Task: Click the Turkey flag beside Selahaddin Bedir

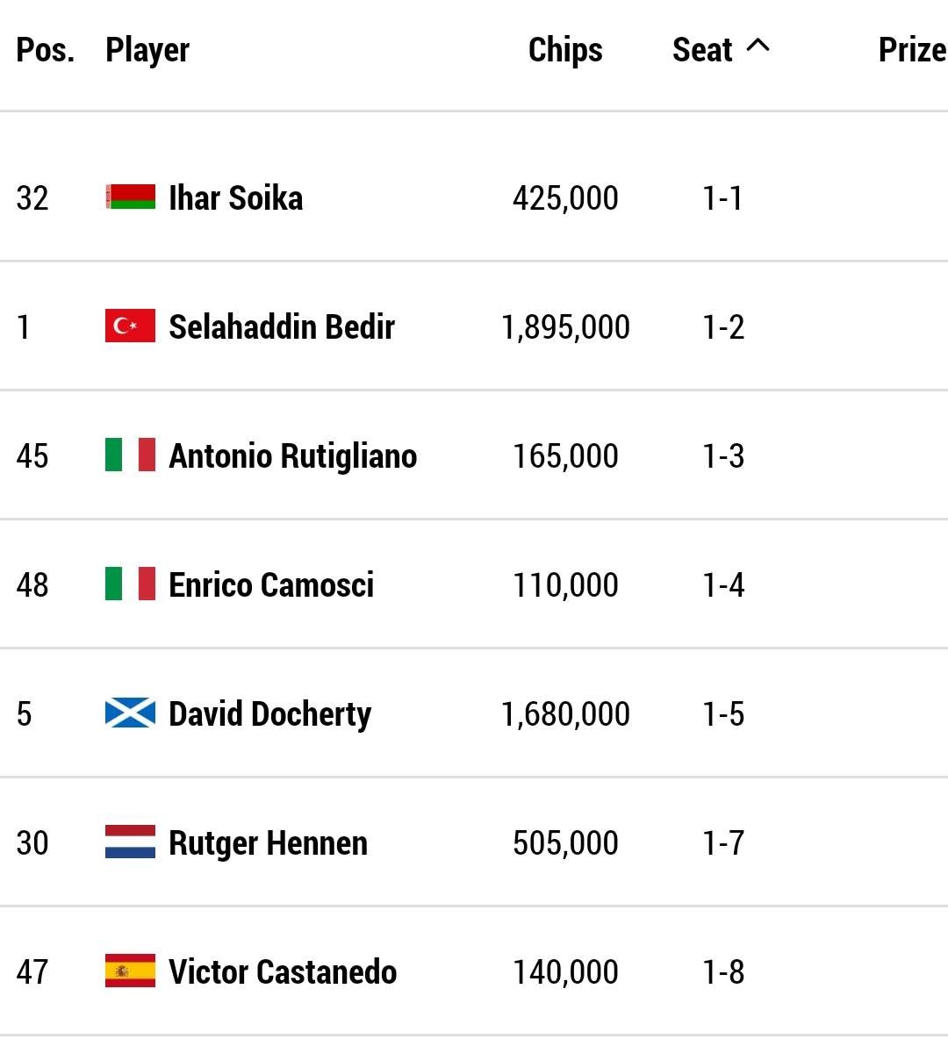Action: click(131, 326)
